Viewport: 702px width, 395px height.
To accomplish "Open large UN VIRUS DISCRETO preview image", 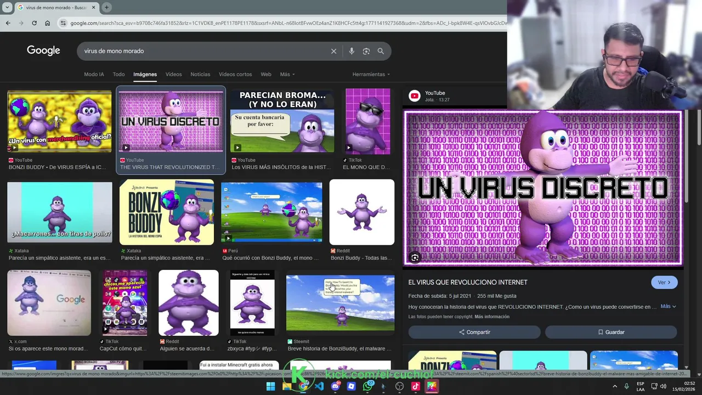I will pyautogui.click(x=543, y=188).
